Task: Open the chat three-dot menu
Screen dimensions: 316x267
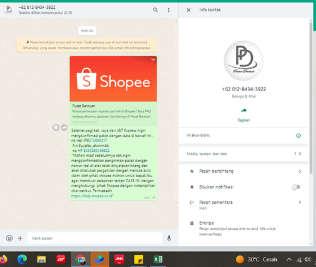Action: [x=169, y=10]
